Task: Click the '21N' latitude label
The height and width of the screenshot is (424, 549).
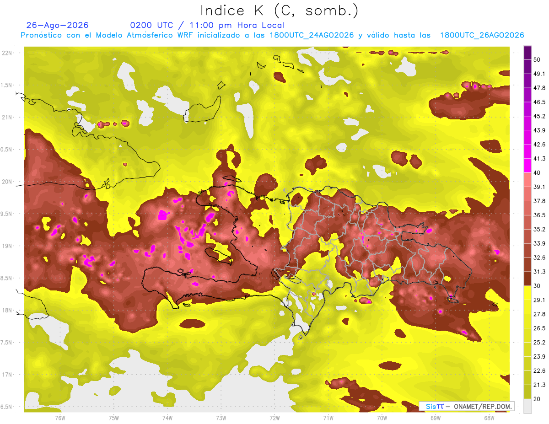Action: tap(8, 117)
